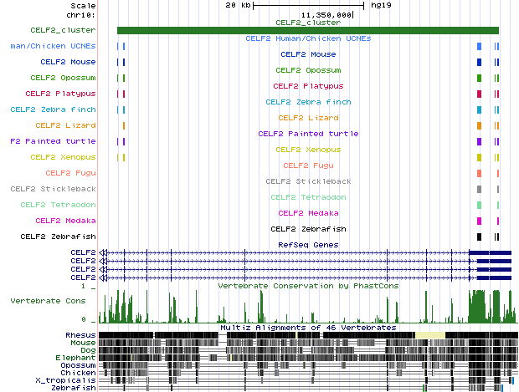
Task: Click the blue CELF2 Mouse block near right edge
Action: coord(479,63)
